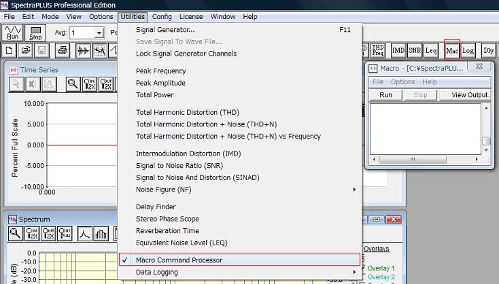Select line plot style in Spectrum toolbar

[85, 234]
